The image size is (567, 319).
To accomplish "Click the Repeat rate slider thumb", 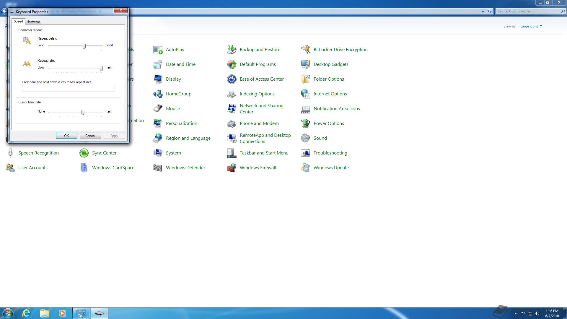I will coord(101,68).
